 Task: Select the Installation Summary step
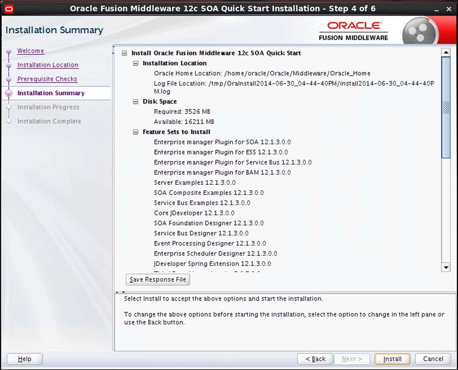tap(51, 93)
